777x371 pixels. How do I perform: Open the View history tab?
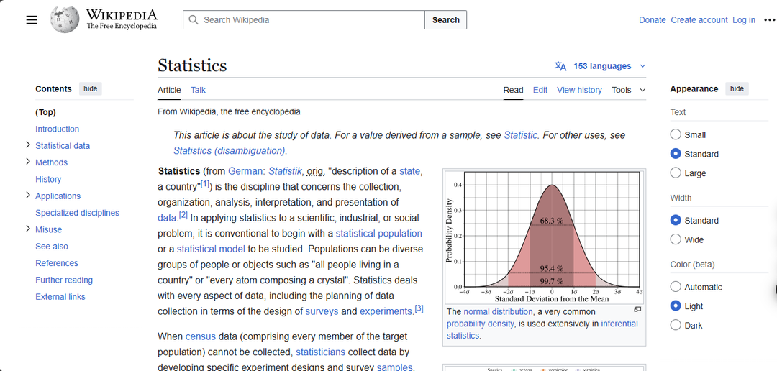click(x=579, y=90)
